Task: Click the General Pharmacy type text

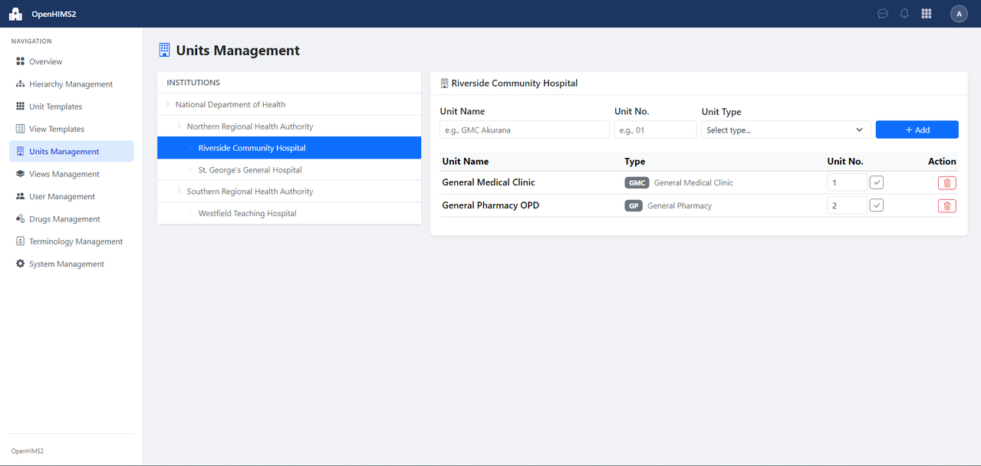Action: 680,205
